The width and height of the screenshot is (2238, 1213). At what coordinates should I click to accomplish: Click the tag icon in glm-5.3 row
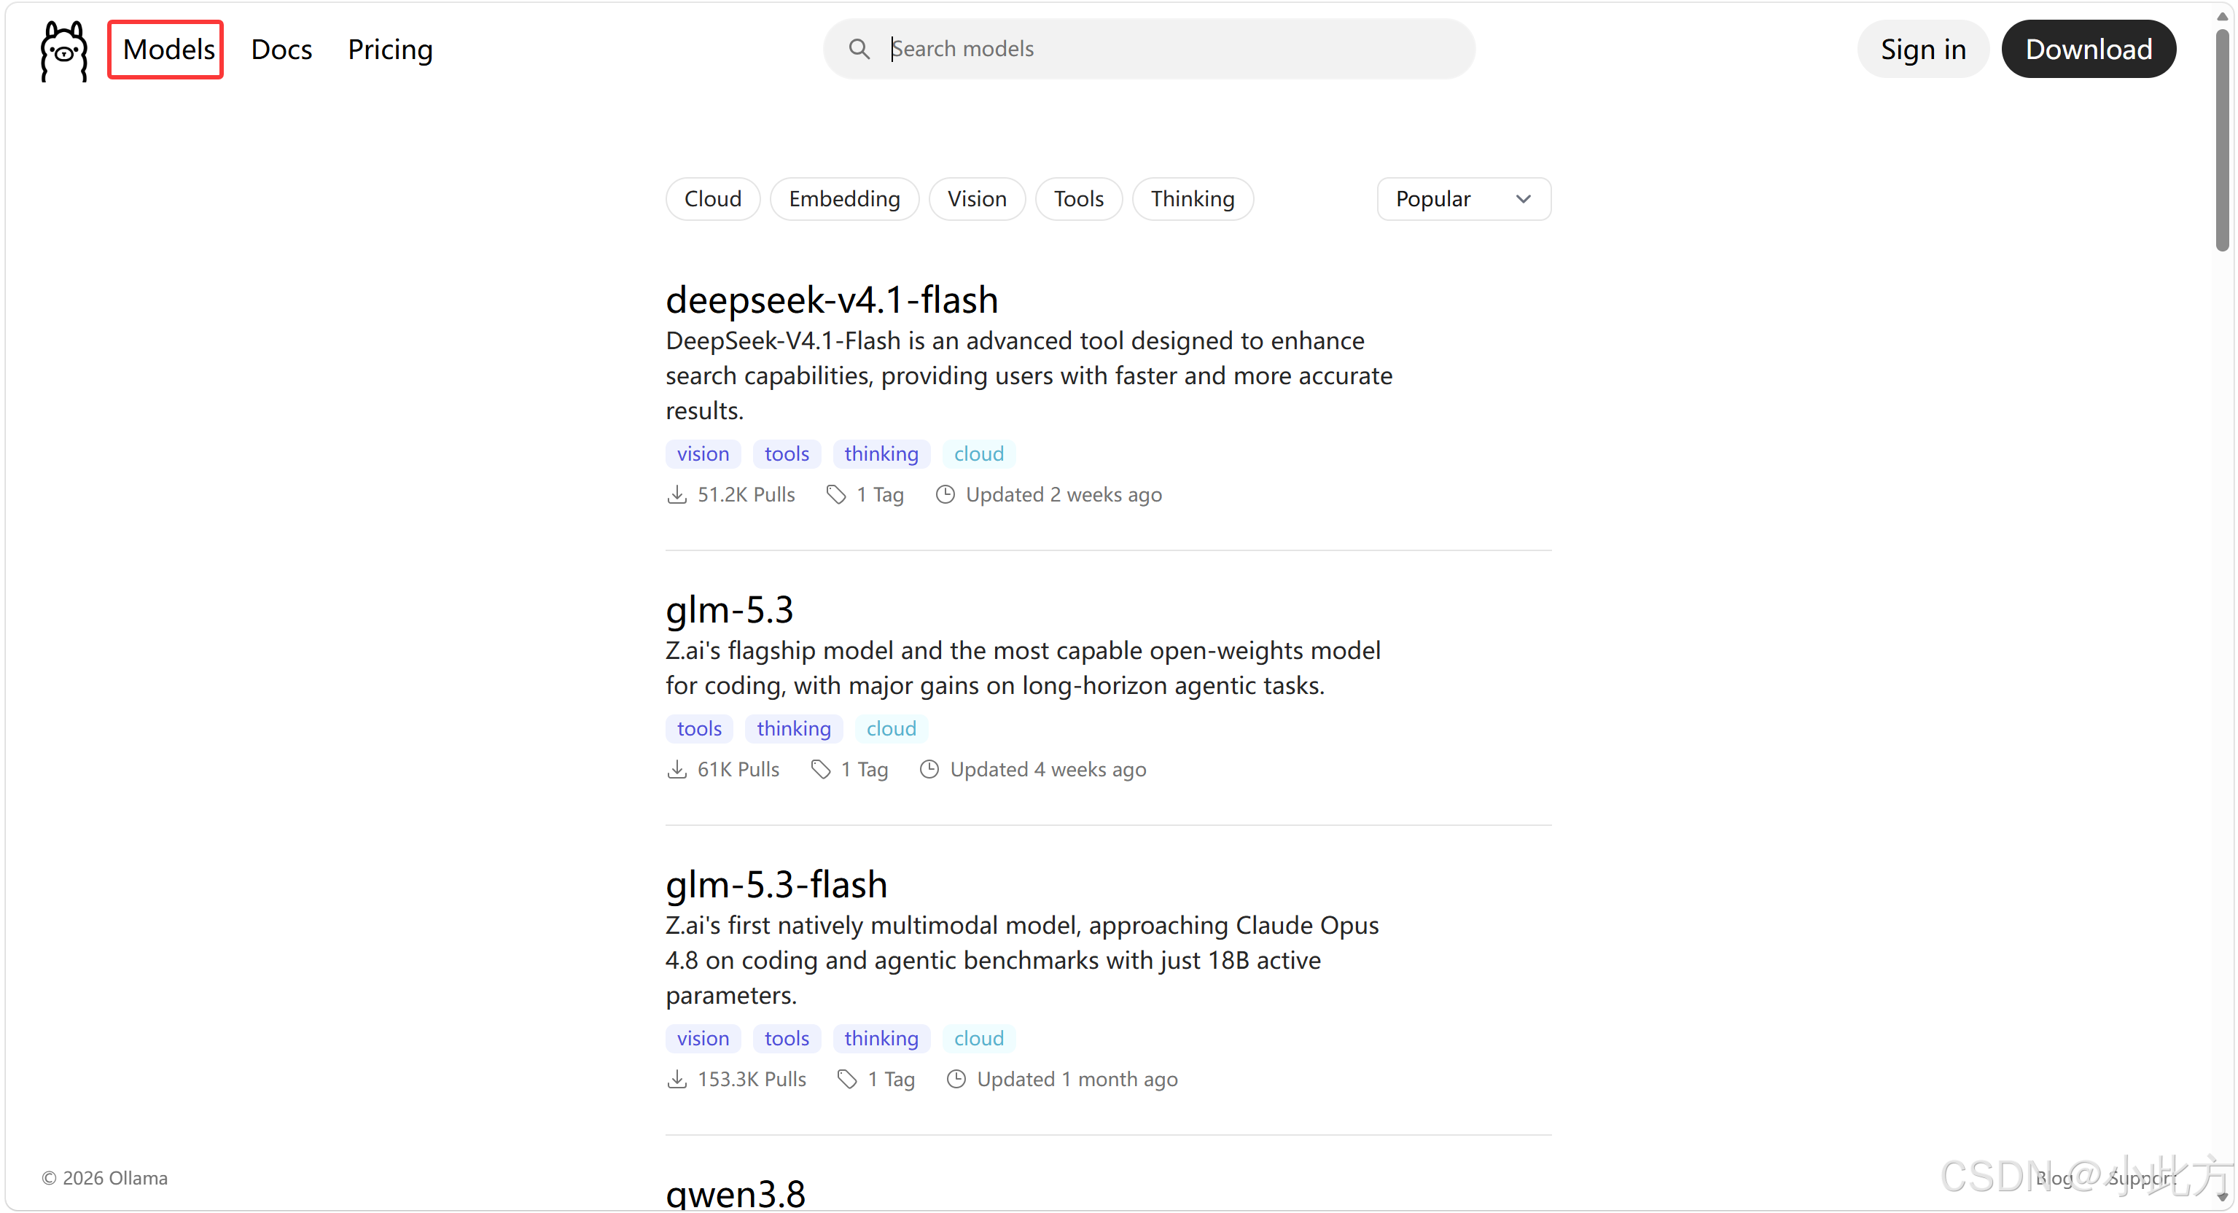820,769
